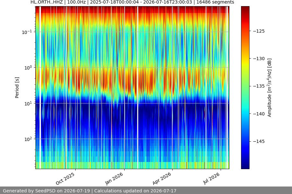Viewport: 292px width, 194px height.
Task: Click the "Jan 2026" x-axis tick label
Action: pos(114,178)
